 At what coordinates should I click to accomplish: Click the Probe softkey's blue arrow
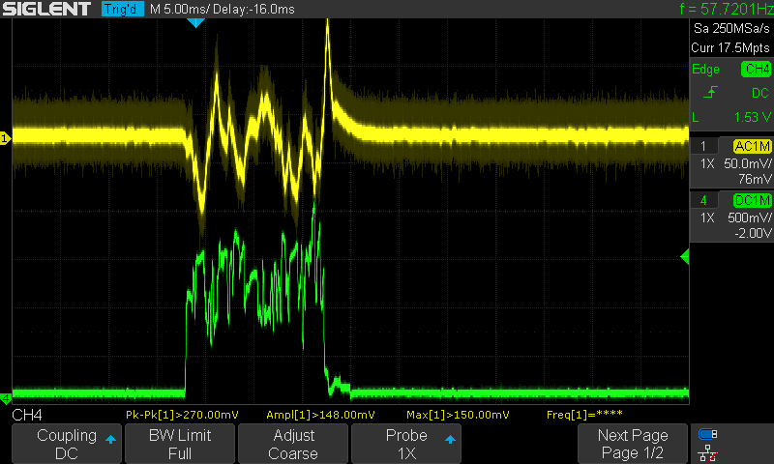450,439
